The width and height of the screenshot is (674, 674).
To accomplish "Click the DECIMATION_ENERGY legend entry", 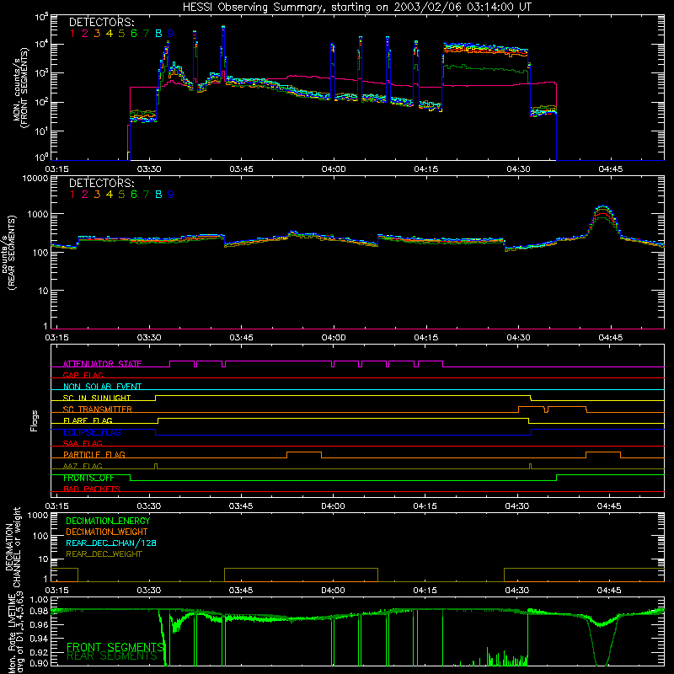I will 108,521.
